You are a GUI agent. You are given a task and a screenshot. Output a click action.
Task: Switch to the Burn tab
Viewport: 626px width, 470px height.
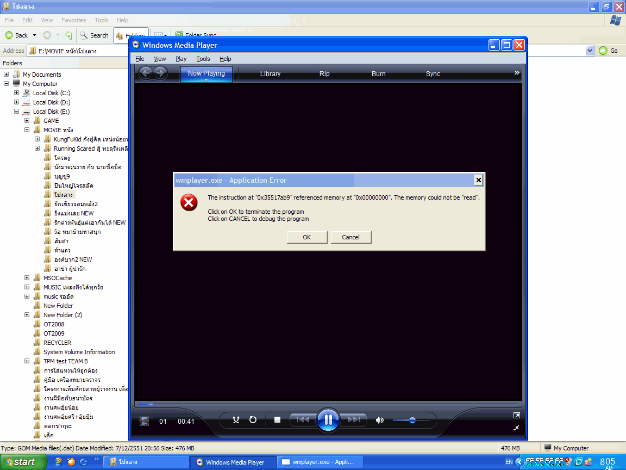pos(378,74)
